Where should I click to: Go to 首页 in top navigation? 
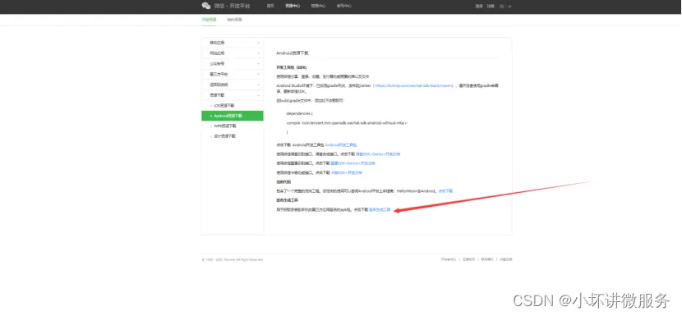pos(270,6)
